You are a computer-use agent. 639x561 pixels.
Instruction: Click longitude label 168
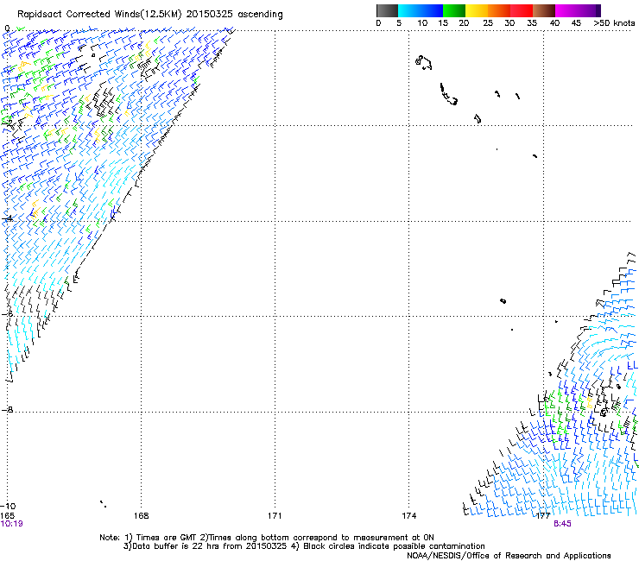tap(141, 515)
